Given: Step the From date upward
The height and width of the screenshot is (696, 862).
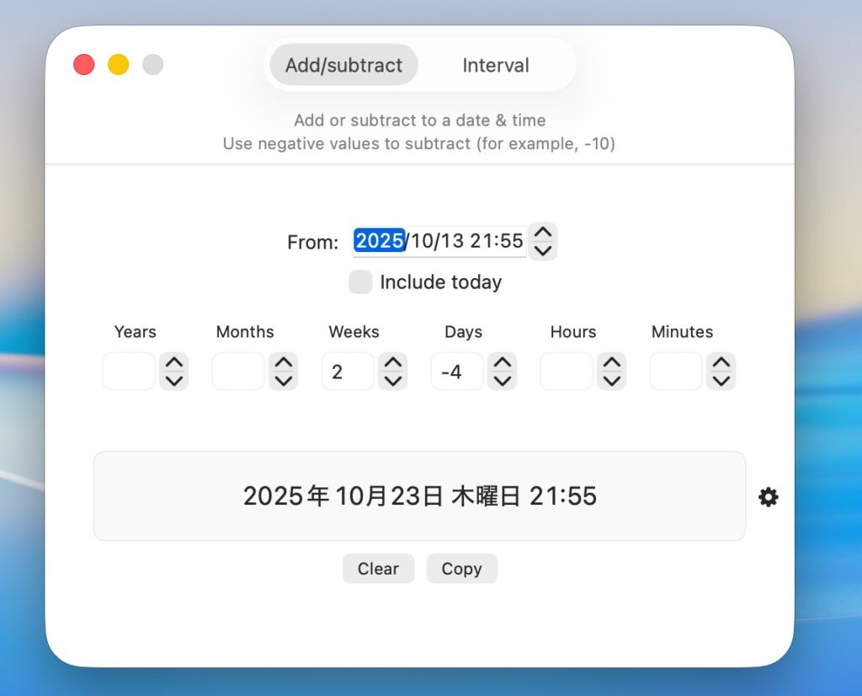Looking at the screenshot, I should tap(543, 233).
